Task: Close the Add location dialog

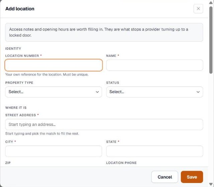Action: pyautogui.click(x=198, y=9)
